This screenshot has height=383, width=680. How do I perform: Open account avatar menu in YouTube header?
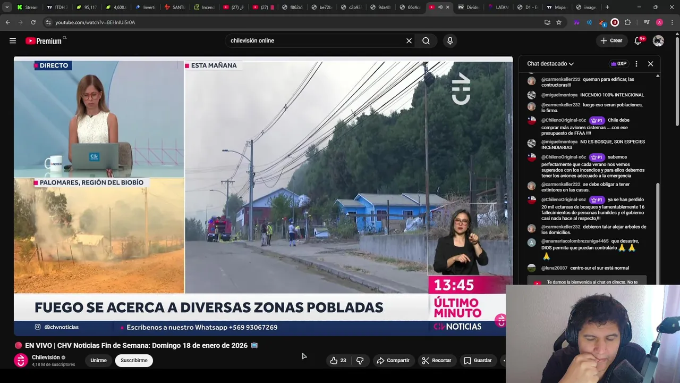pyautogui.click(x=658, y=40)
